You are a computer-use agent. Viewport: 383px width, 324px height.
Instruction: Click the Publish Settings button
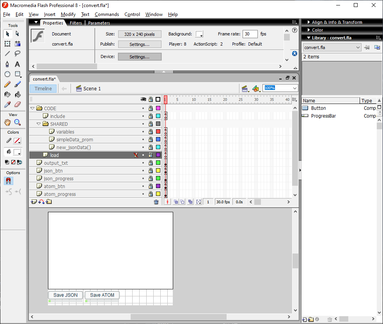click(x=140, y=44)
